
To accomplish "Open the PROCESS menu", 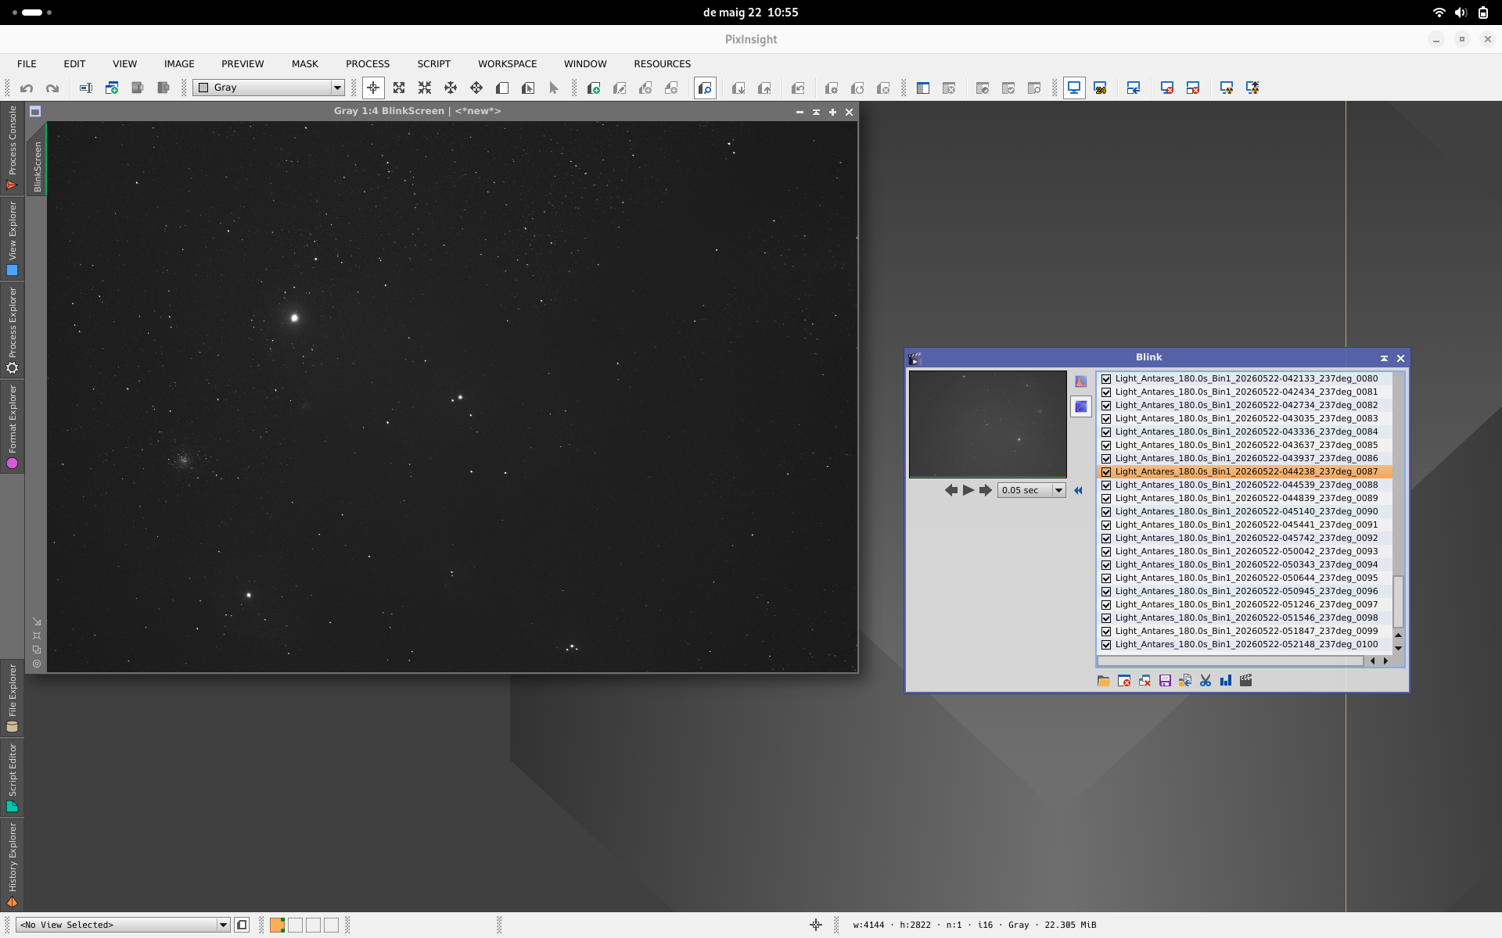I will point(368,64).
